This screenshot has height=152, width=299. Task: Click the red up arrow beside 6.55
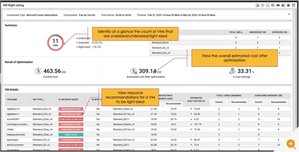191,119
